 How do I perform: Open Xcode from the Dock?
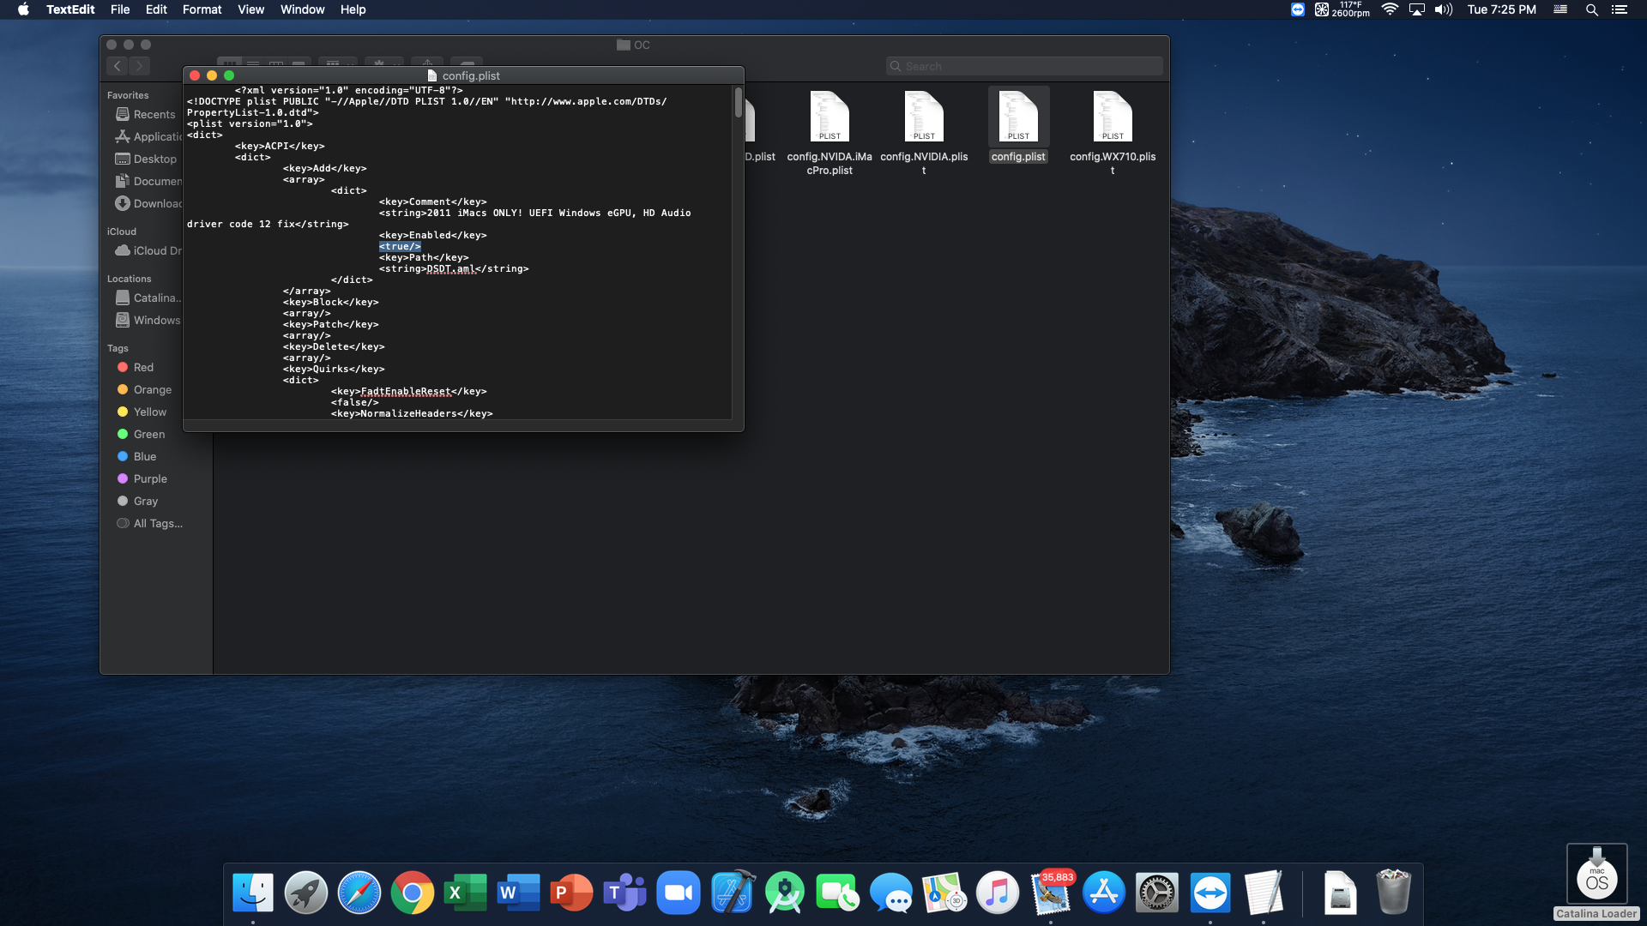click(732, 893)
